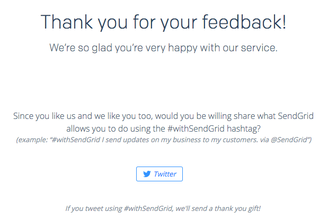The height and width of the screenshot is (221, 328).
Task: Click the word "SendGrid" ending the first paragraph line
Action: (x=296, y=117)
